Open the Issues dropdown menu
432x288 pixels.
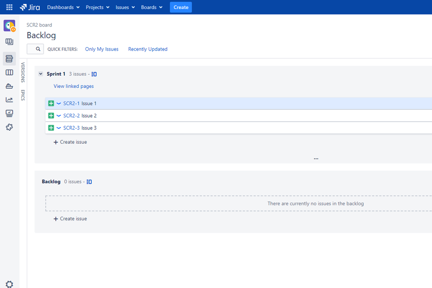pyautogui.click(x=125, y=7)
